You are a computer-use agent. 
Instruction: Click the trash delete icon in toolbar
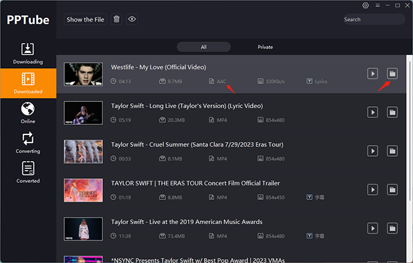116,19
